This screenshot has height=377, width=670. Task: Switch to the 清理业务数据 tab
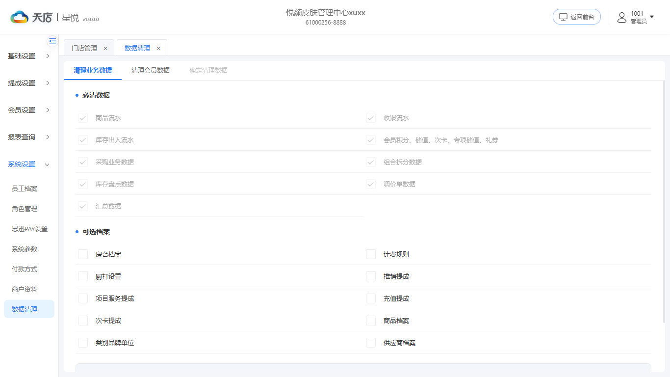click(93, 70)
